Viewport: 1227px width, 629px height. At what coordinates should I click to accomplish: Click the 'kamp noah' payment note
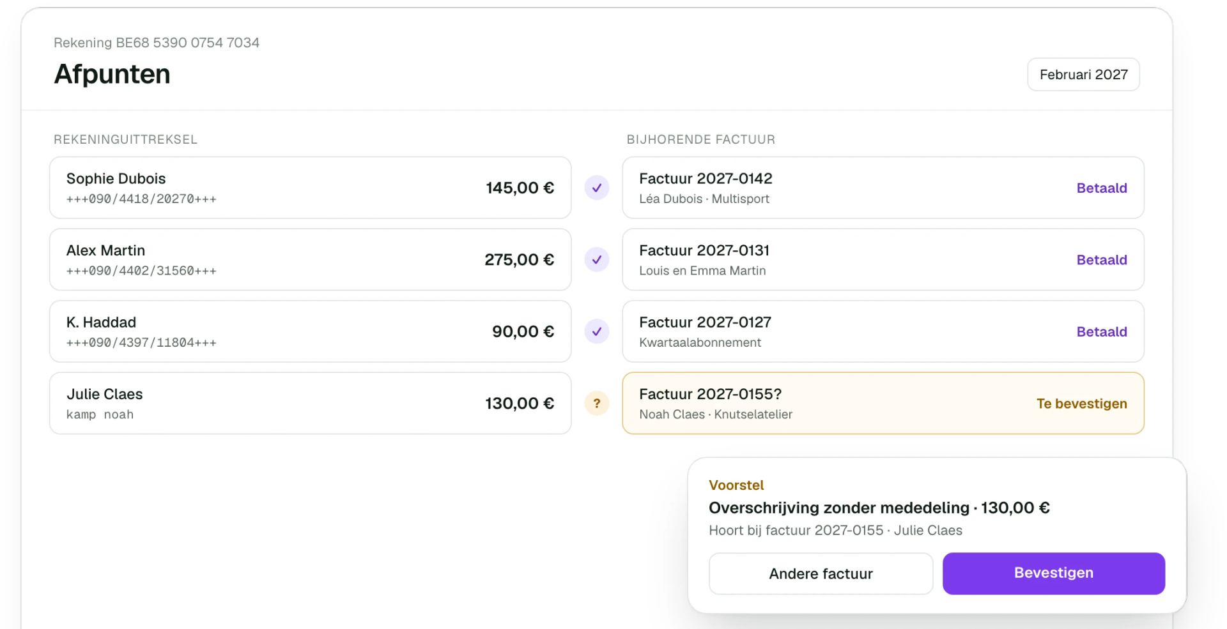(100, 414)
